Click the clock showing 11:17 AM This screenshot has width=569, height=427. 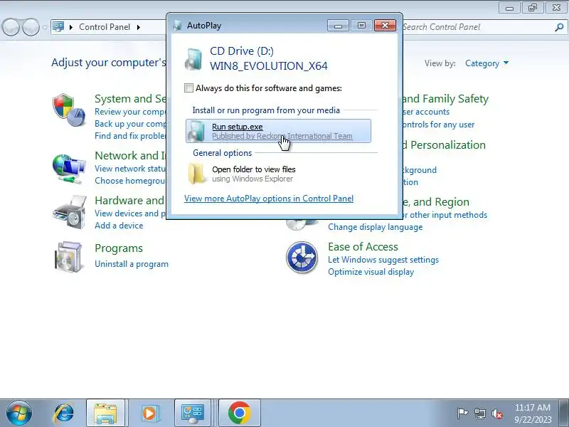533,408
